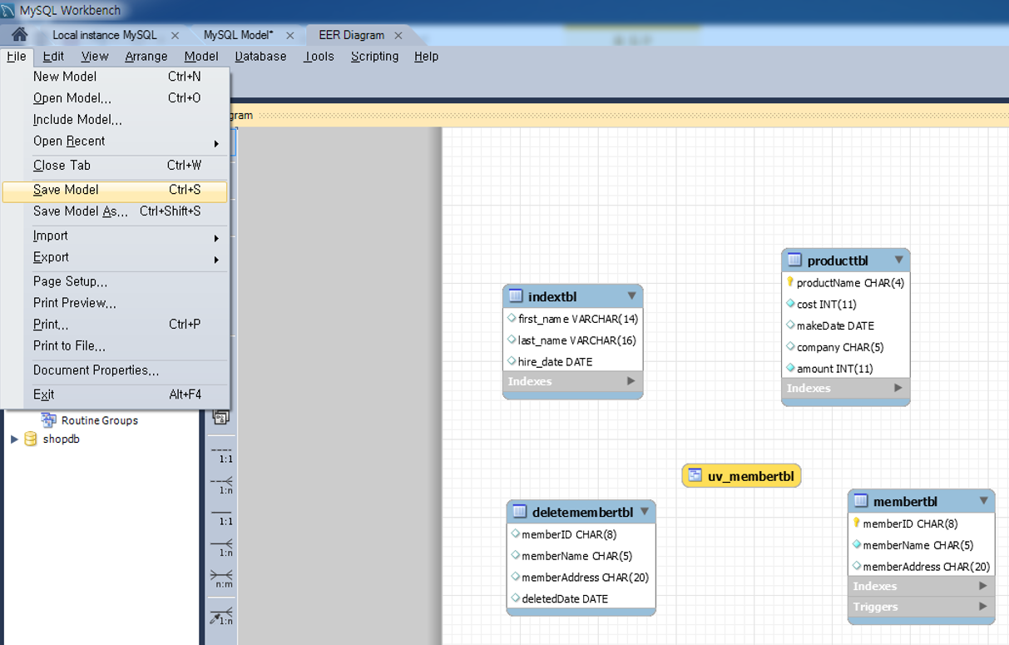Choose Print to File... menu entry
This screenshot has width=1009, height=645.
(115, 346)
